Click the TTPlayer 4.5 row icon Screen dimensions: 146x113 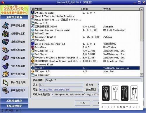tap(33, 72)
